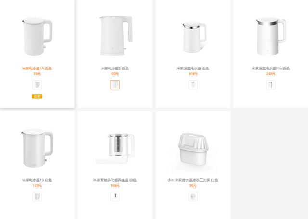Image resolution: width=308 pixels, height=219 pixels.
Task: Click the 米家智能多功能养生壶 白色 title
Action: pos(115,180)
